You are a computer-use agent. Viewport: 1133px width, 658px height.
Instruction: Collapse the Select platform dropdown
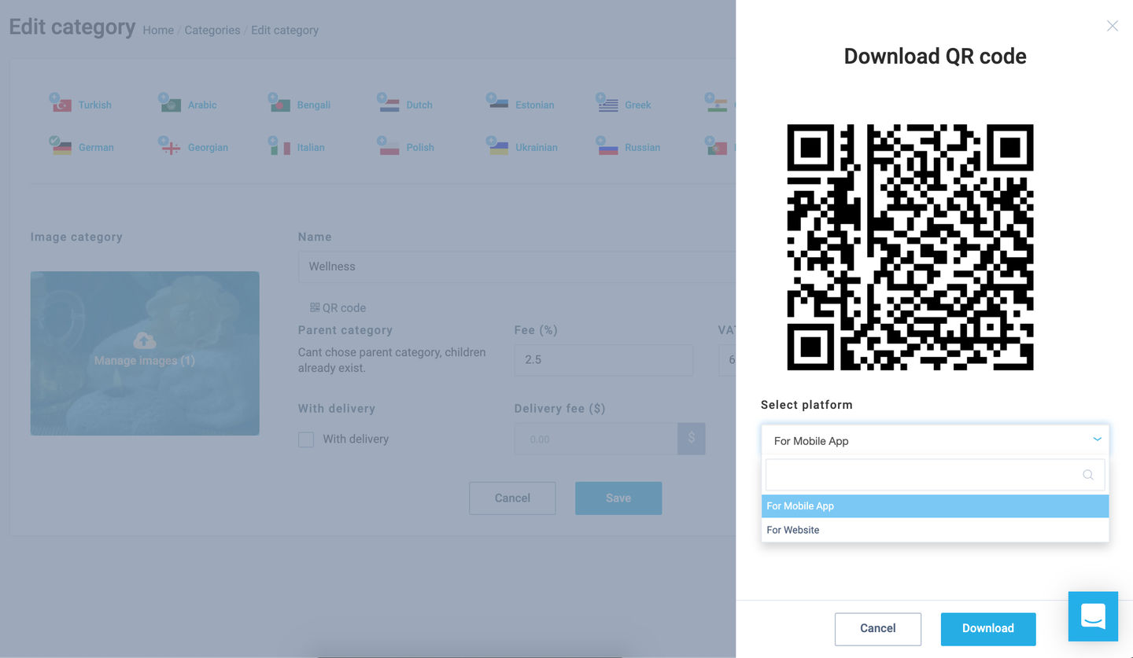1097,440
